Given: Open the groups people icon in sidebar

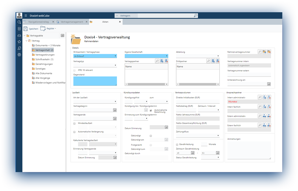Looking at the screenshot, I should click(x=19, y=55).
